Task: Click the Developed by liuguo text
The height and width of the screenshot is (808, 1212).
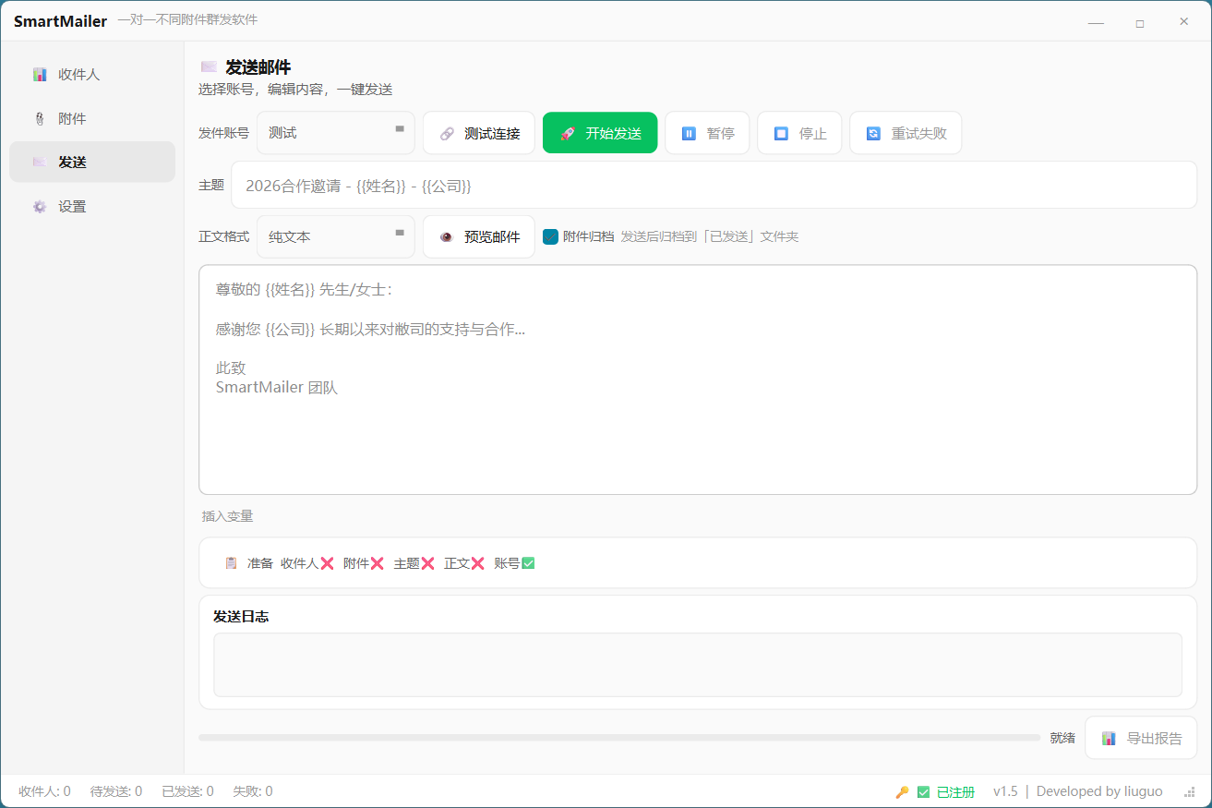Action: (x=1099, y=791)
